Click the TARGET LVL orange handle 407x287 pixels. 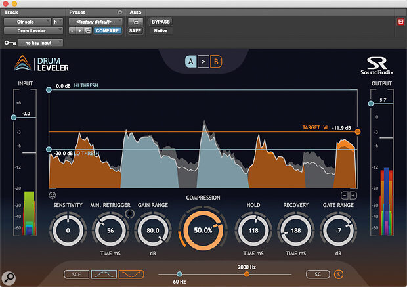click(x=358, y=132)
